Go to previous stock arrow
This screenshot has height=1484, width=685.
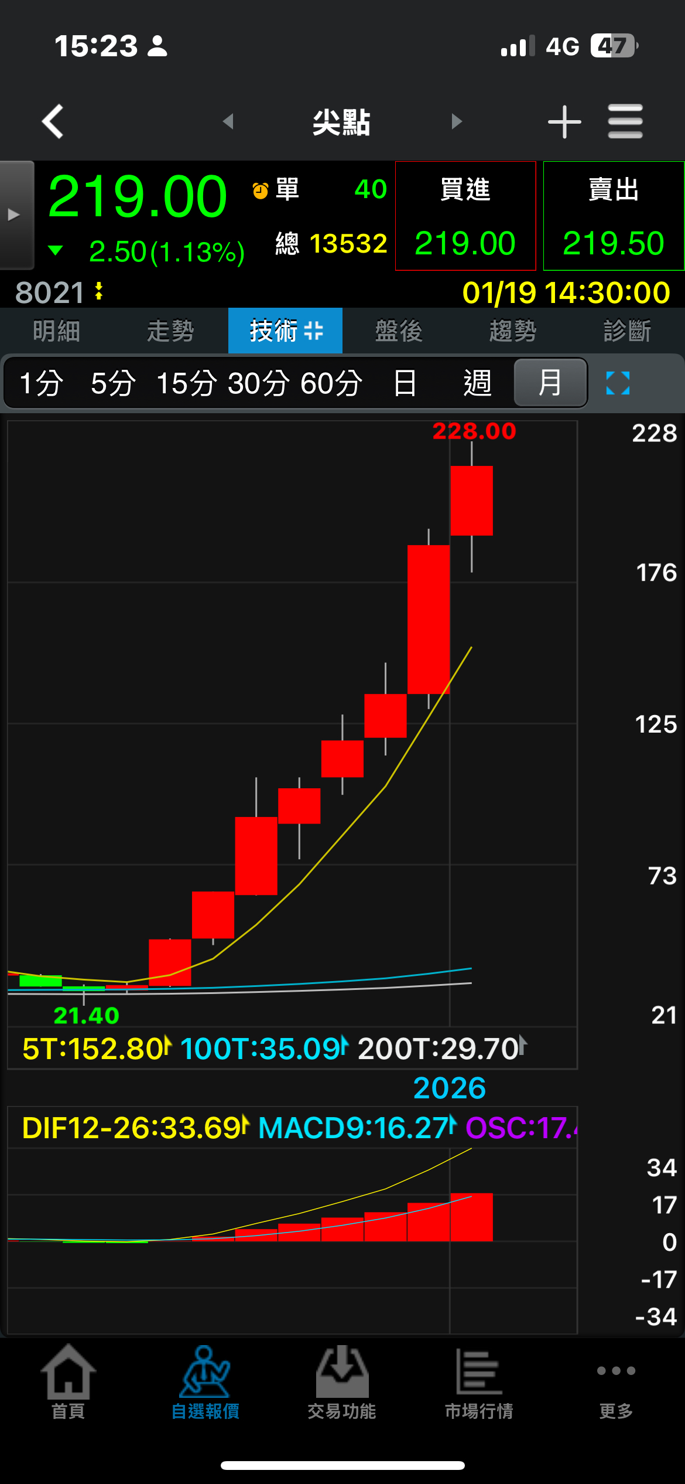point(228,121)
